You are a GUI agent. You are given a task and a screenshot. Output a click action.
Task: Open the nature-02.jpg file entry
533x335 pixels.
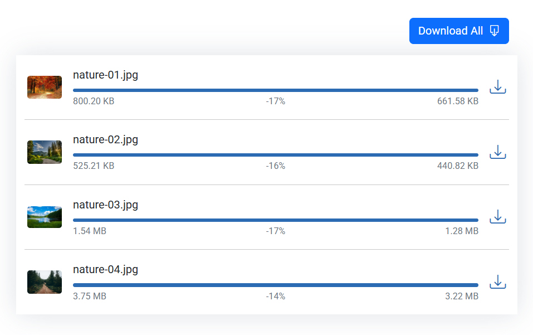[x=105, y=139]
